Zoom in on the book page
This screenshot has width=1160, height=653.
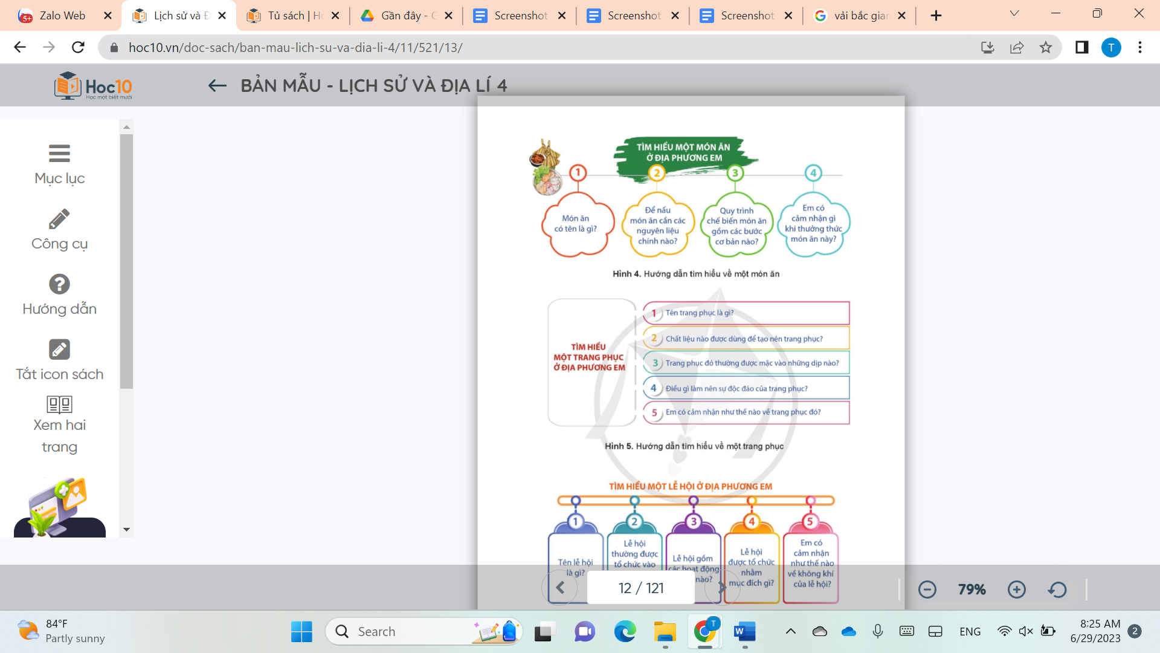[x=1017, y=589]
